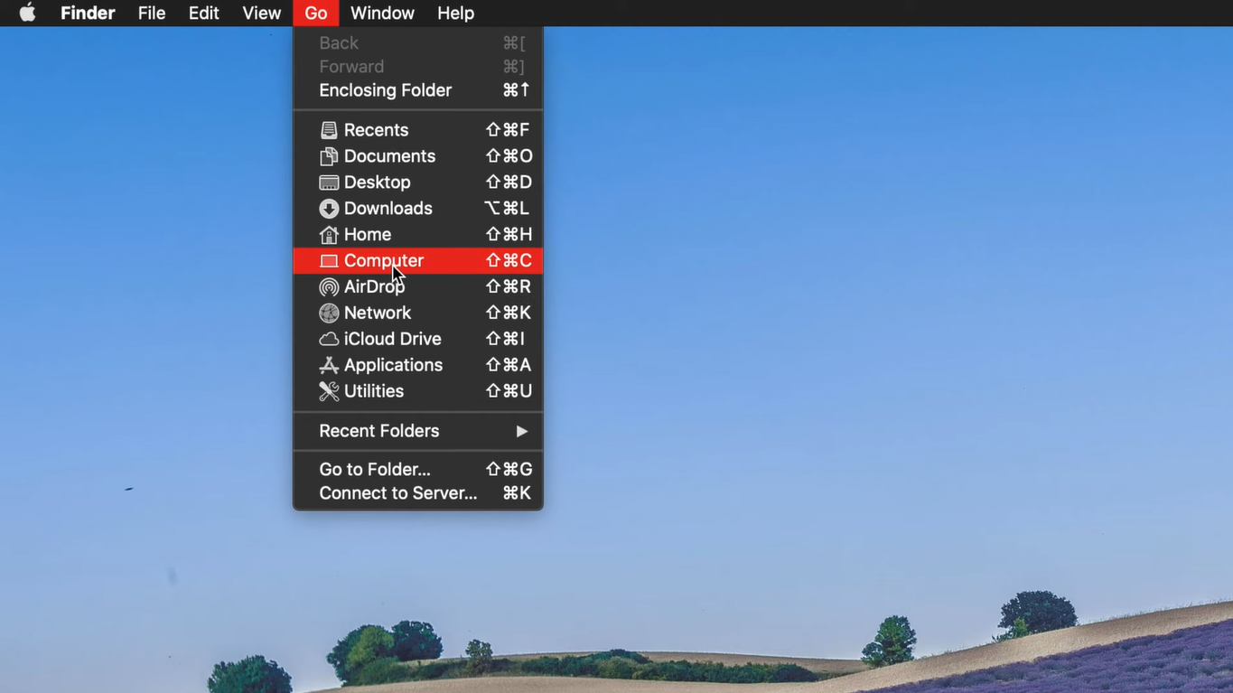
Task: Click the AirDrop signal icon
Action: 329,286
